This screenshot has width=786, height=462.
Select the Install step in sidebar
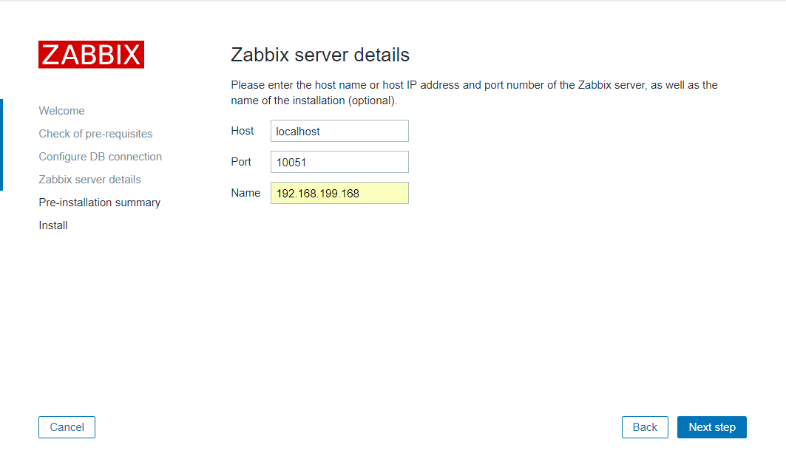[x=52, y=225]
